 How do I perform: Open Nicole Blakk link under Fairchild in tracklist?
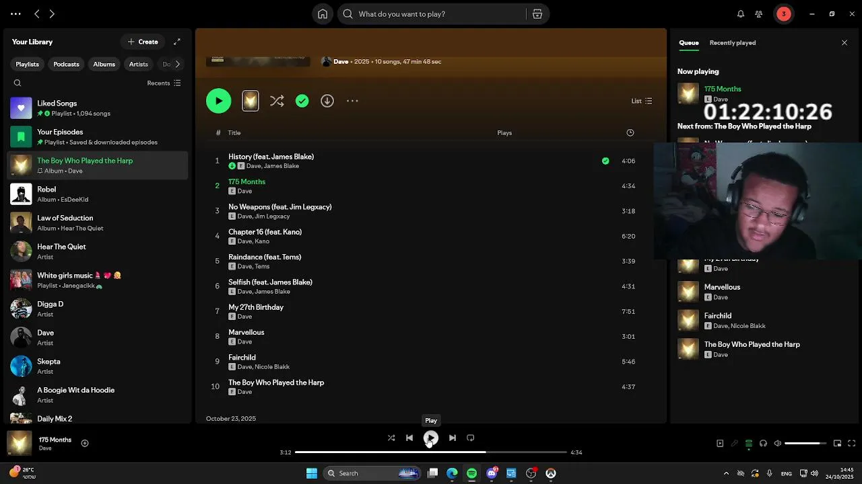(272, 367)
